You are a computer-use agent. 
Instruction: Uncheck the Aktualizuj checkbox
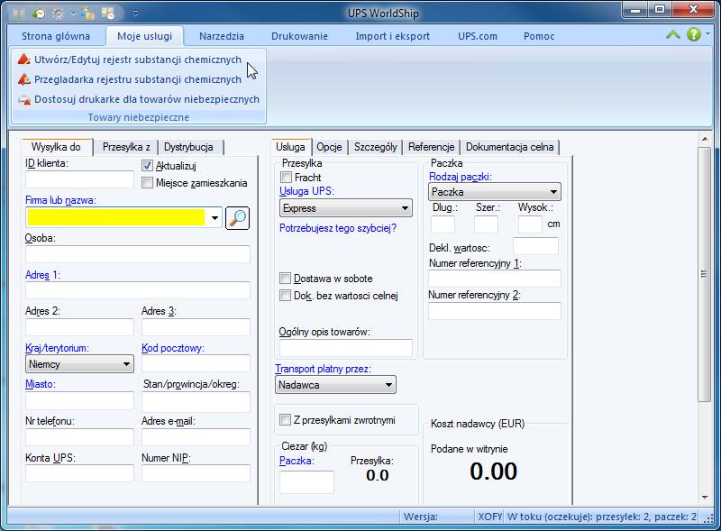click(147, 166)
